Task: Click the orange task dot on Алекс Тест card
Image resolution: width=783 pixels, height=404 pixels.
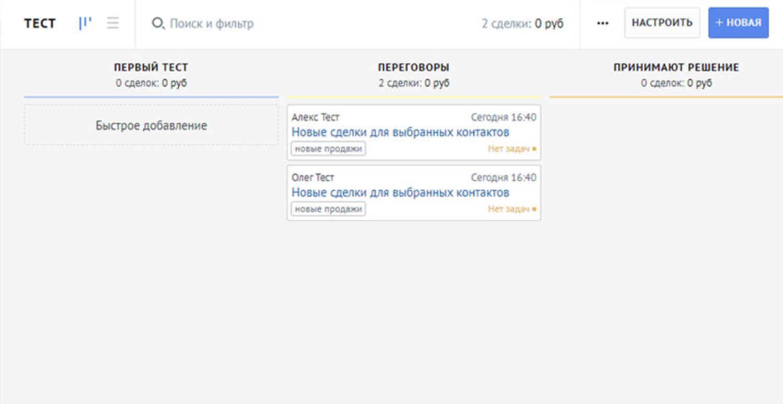Action: pyautogui.click(x=534, y=149)
